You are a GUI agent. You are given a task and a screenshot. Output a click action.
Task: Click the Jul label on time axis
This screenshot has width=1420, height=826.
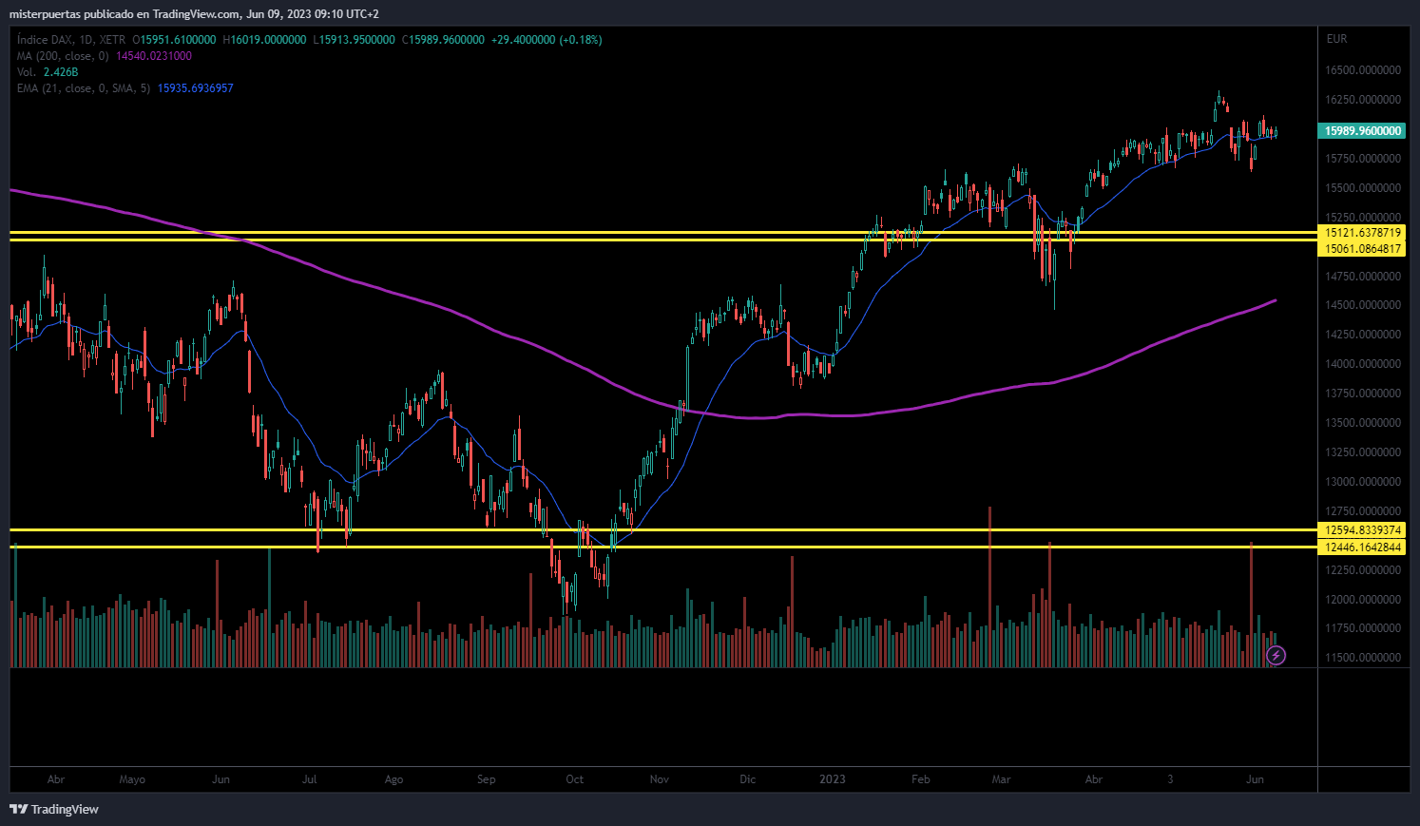click(310, 779)
